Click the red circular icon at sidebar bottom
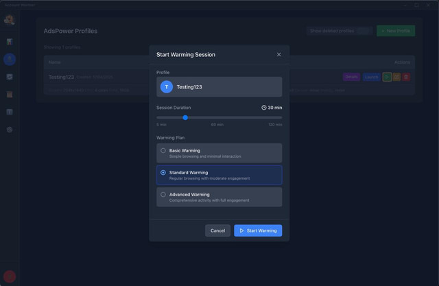 click(10, 276)
